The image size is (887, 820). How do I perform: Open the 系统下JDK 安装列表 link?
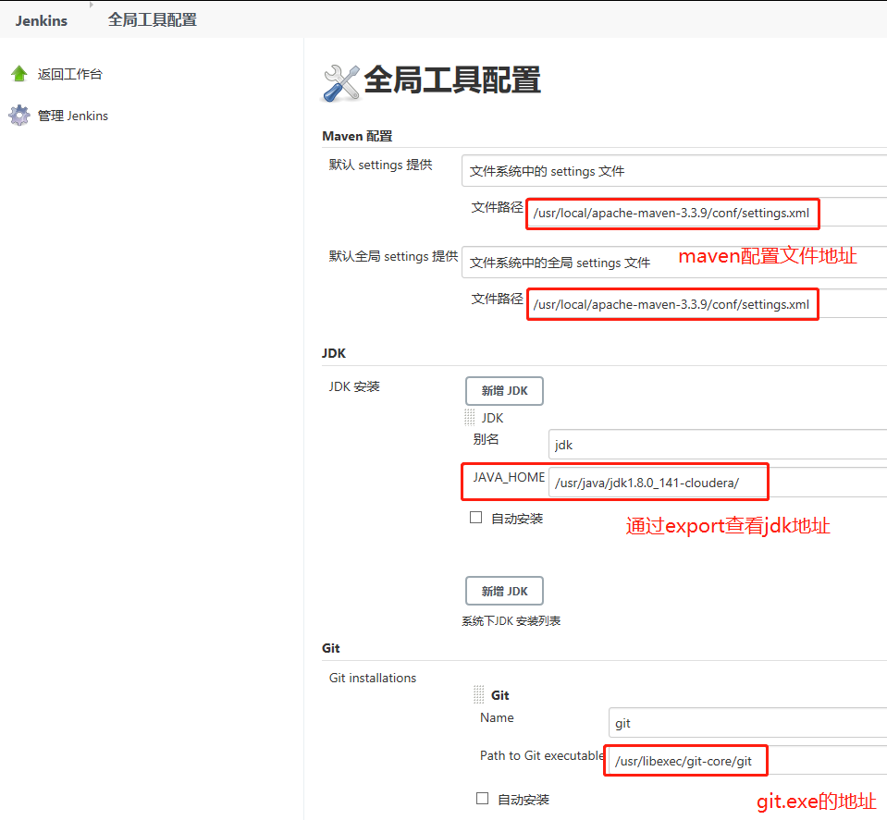coord(511,620)
